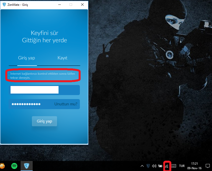Click the Keyfini sür headline text
This screenshot has width=212, height=171.
click(44, 33)
